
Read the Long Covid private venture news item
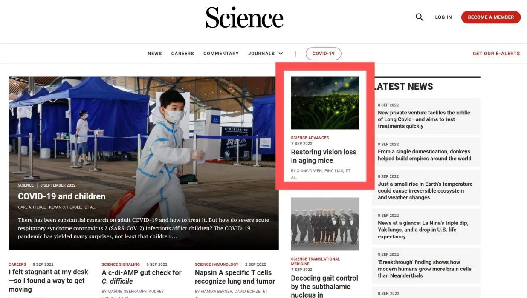[424, 119]
